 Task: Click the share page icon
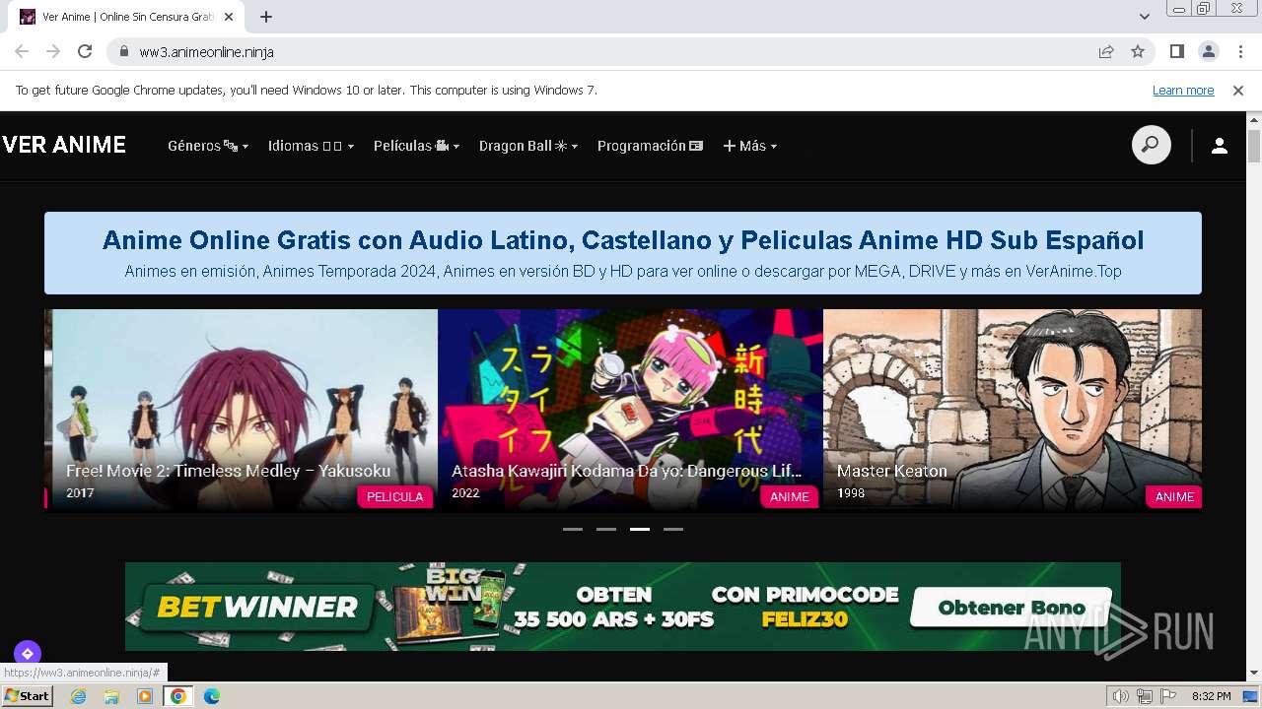pos(1106,51)
